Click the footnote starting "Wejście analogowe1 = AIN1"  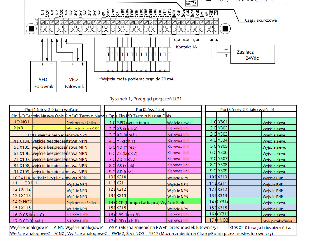pyautogui.click(x=114, y=227)
